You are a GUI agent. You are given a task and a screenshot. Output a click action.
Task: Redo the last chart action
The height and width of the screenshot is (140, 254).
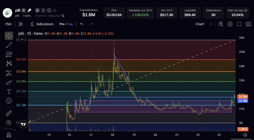[x=91, y=24]
